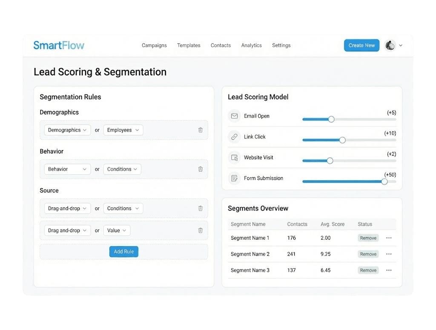Expand the Conditions dropdown under Behavior
Image resolution: width=436 pixels, height=330 pixels.
pos(122,169)
